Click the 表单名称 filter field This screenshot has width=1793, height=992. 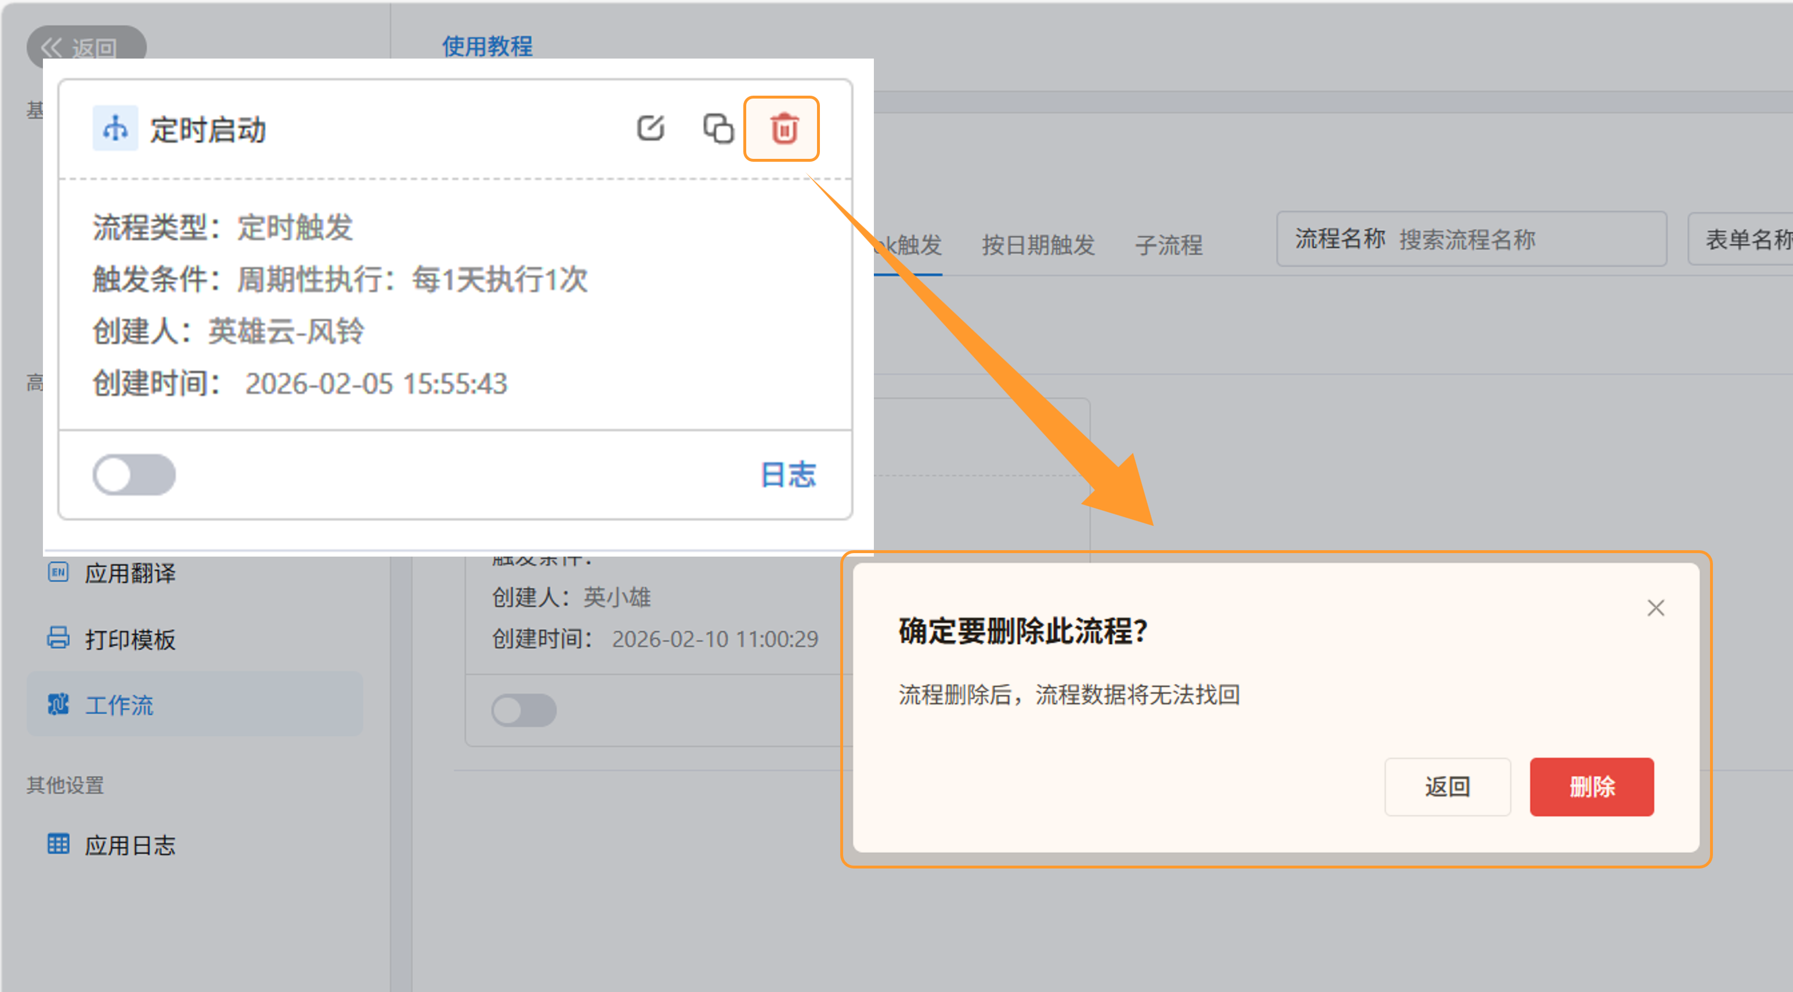click(1747, 239)
